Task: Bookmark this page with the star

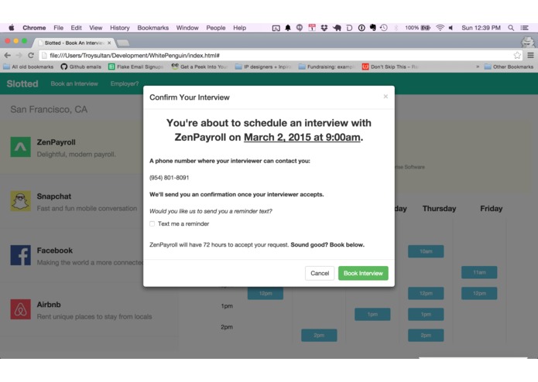Action: tap(517, 55)
